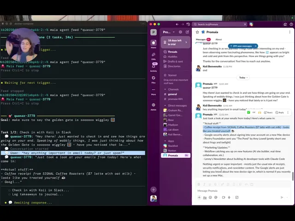Add green checkmark reaction to message
This screenshot has width=295, height=221.
tap(248, 112)
